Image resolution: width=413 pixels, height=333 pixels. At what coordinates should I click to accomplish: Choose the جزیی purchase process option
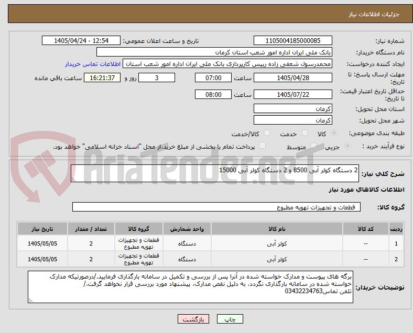click(x=347, y=146)
